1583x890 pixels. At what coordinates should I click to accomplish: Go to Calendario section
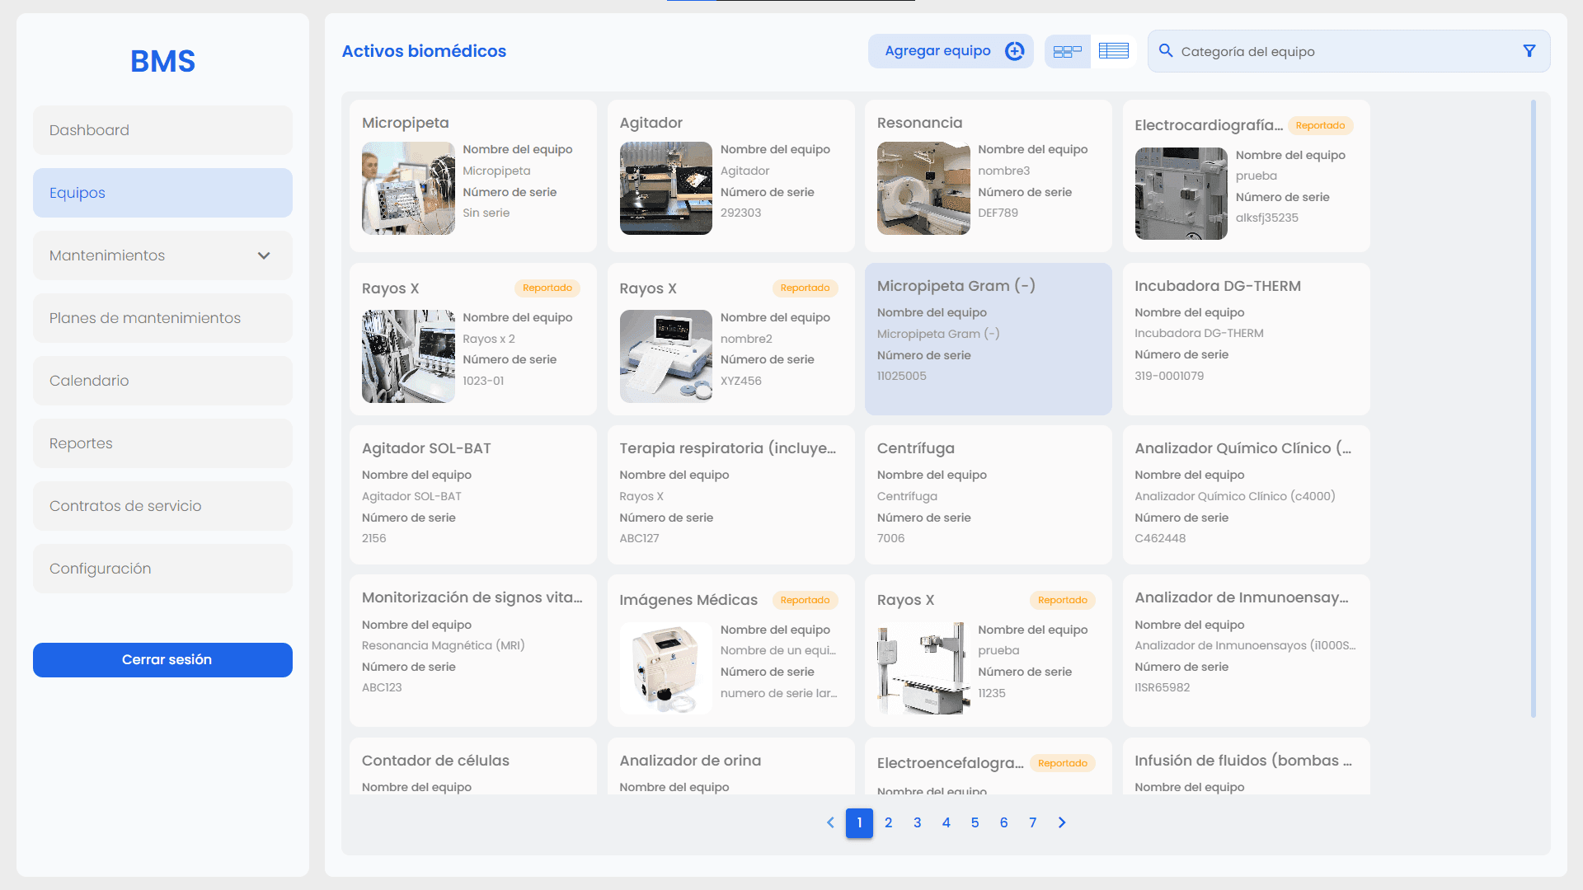point(162,381)
